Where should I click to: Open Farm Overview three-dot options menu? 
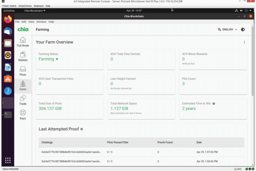(244, 42)
